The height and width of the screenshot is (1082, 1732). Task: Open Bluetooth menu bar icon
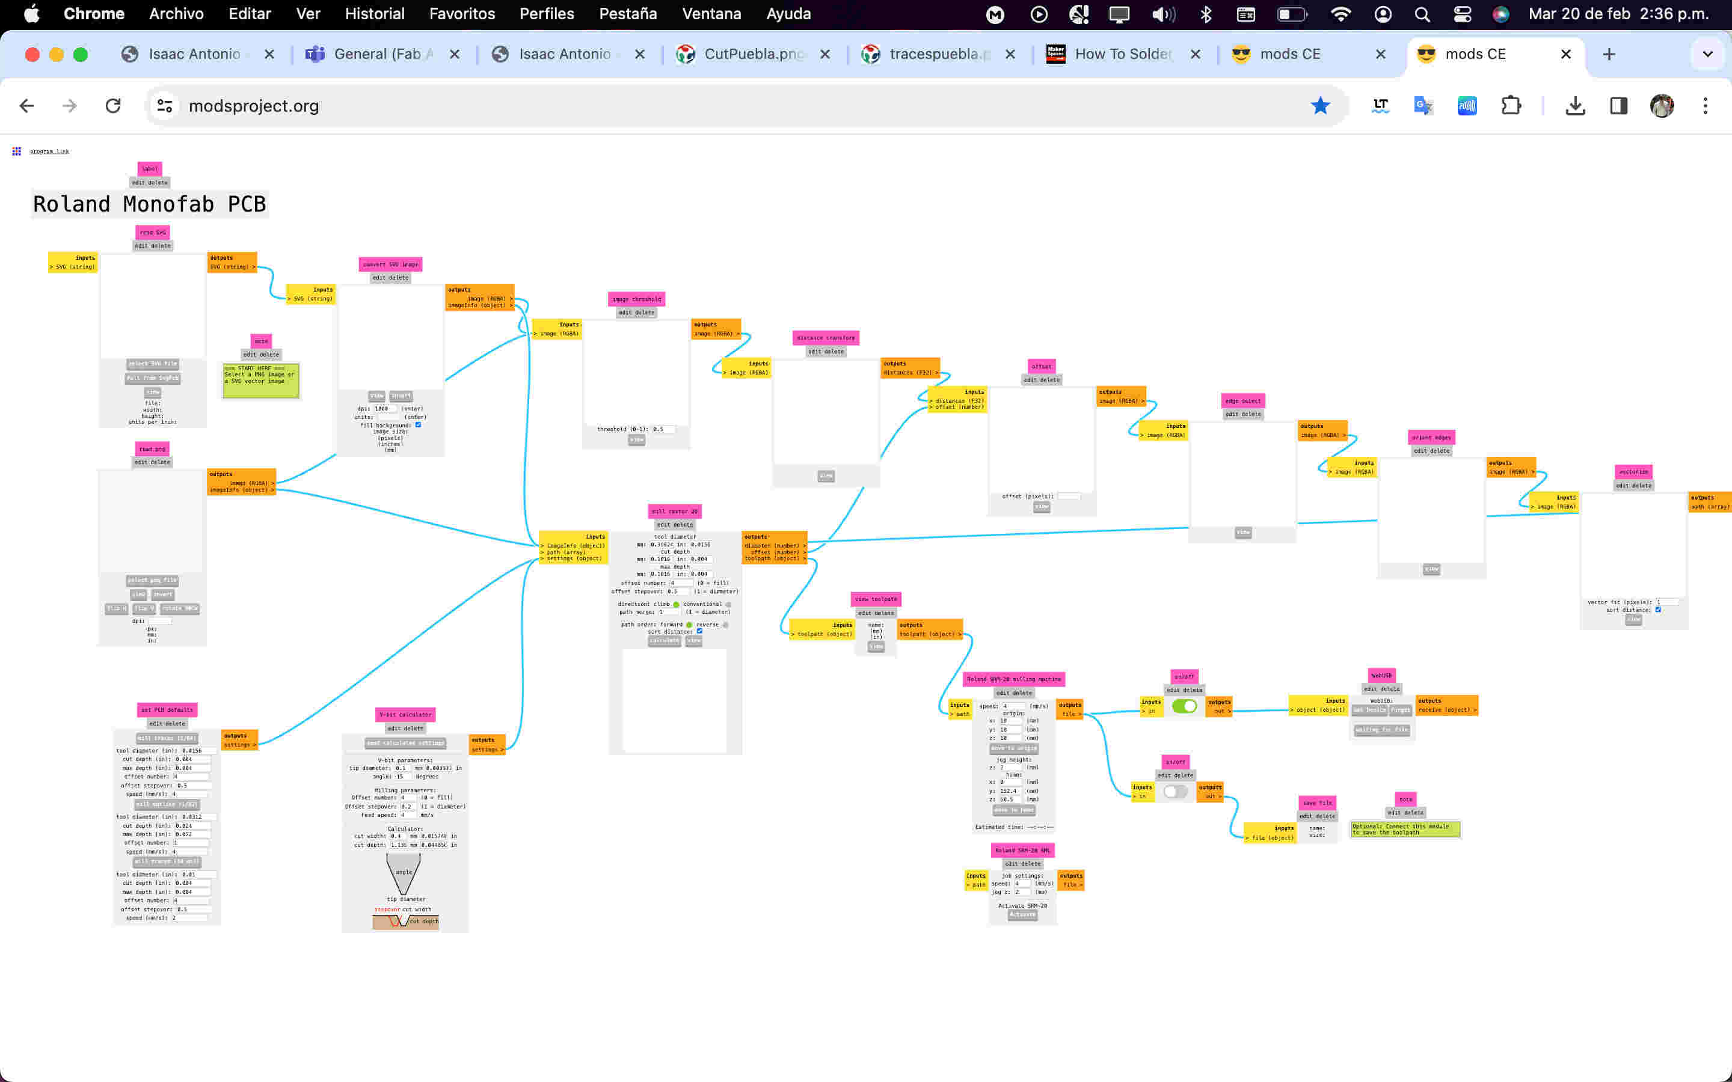(x=1206, y=14)
